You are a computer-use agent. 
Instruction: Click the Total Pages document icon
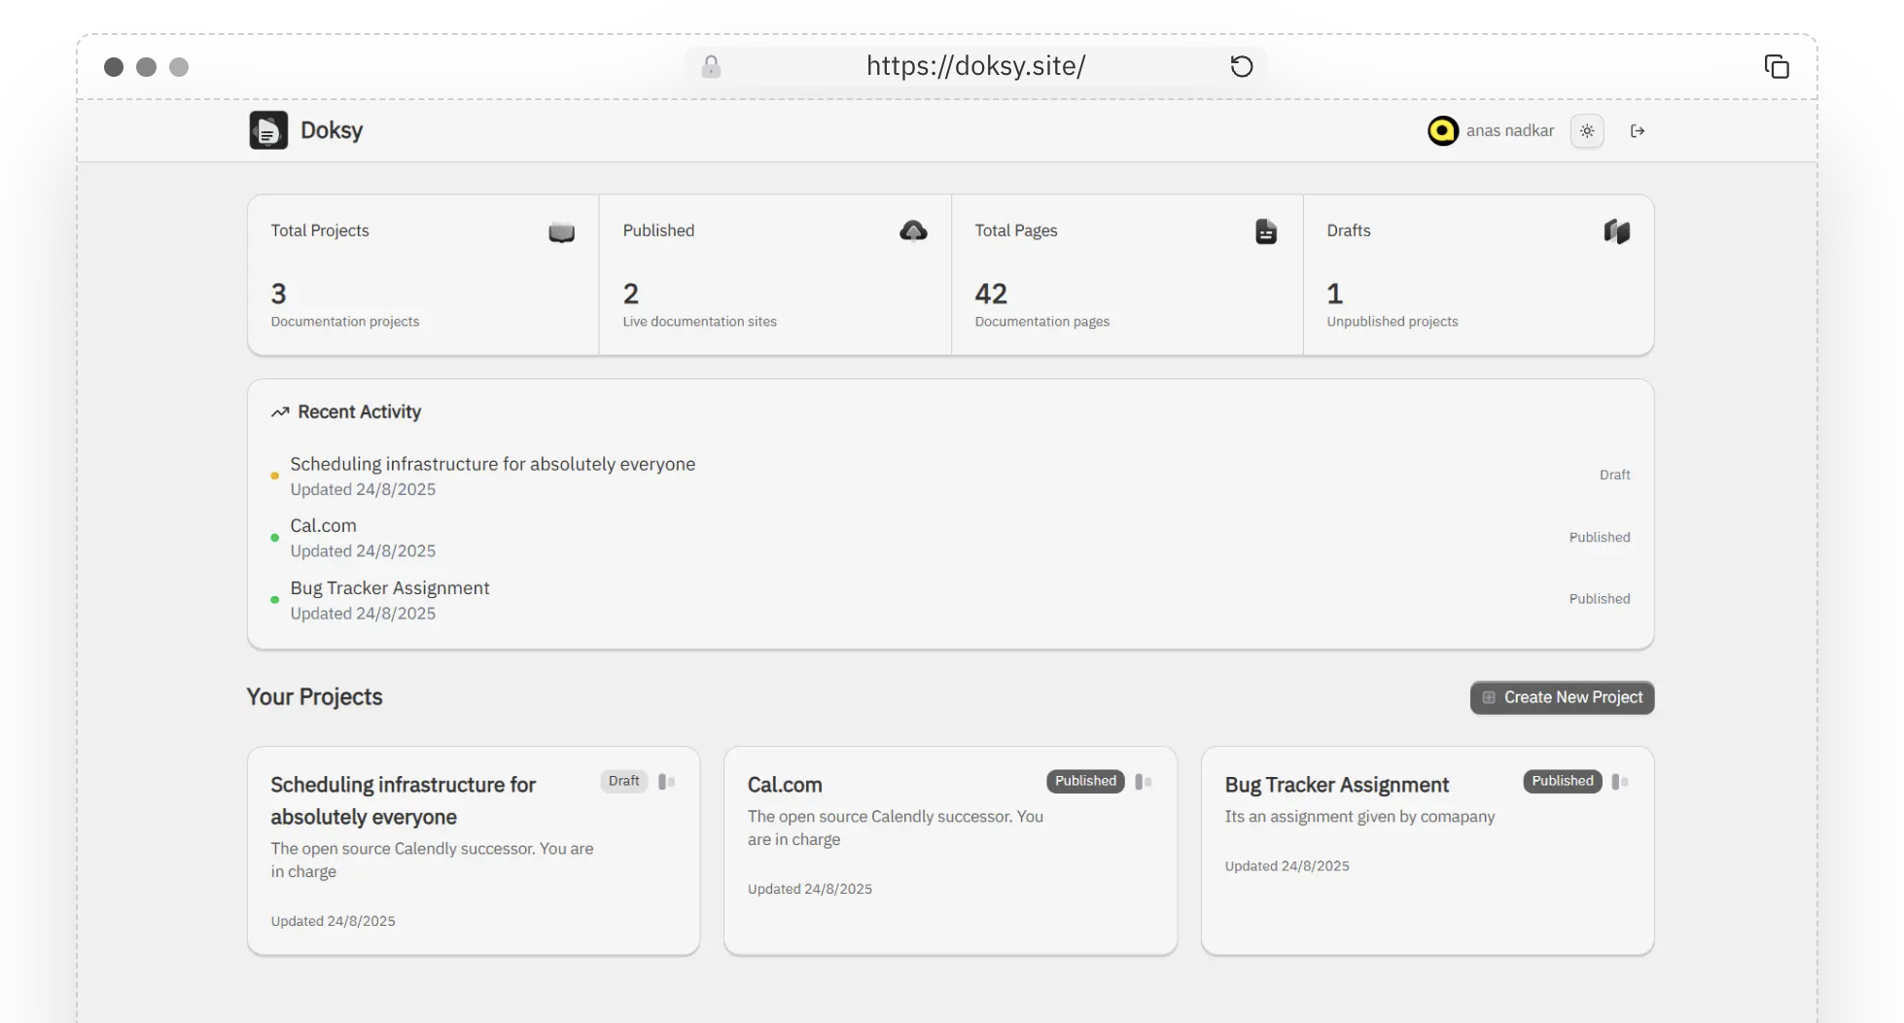click(1265, 231)
